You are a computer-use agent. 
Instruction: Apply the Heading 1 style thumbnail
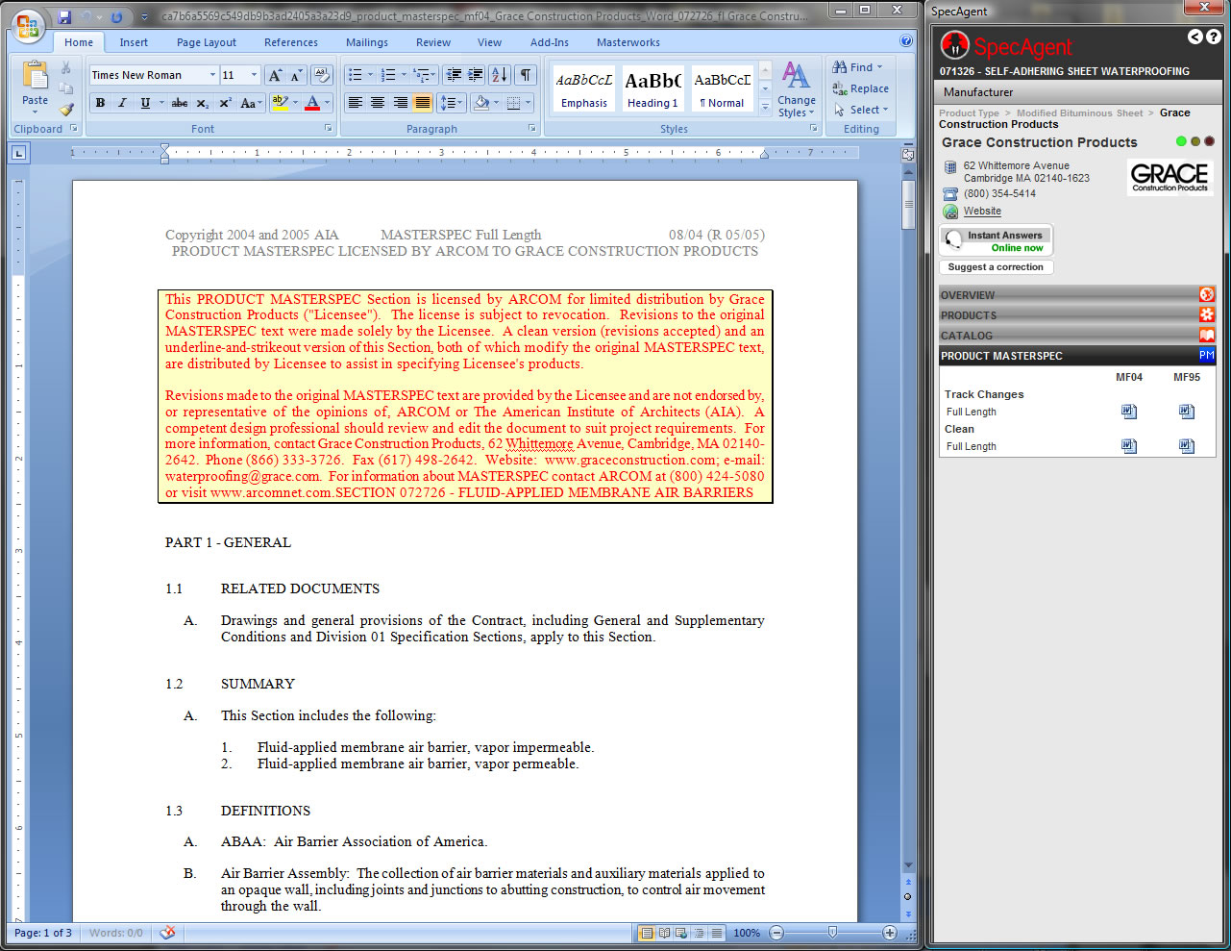pos(652,89)
